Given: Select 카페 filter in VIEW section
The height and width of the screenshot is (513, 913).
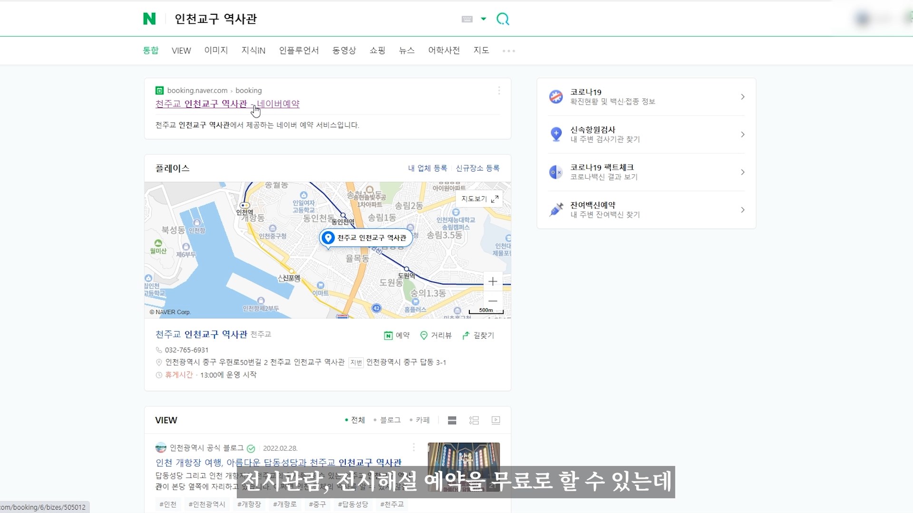Looking at the screenshot, I should pos(422,420).
